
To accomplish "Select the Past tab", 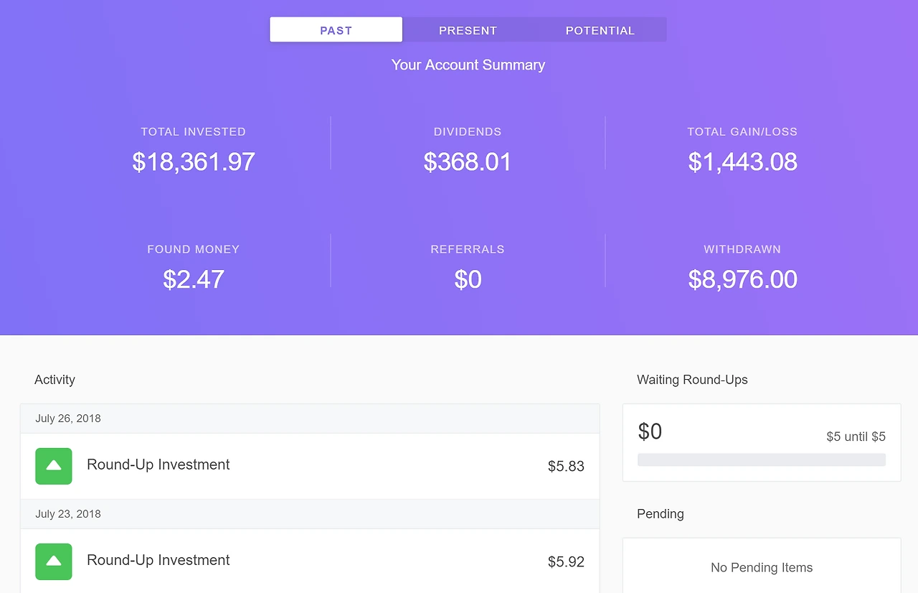I will click(x=336, y=30).
